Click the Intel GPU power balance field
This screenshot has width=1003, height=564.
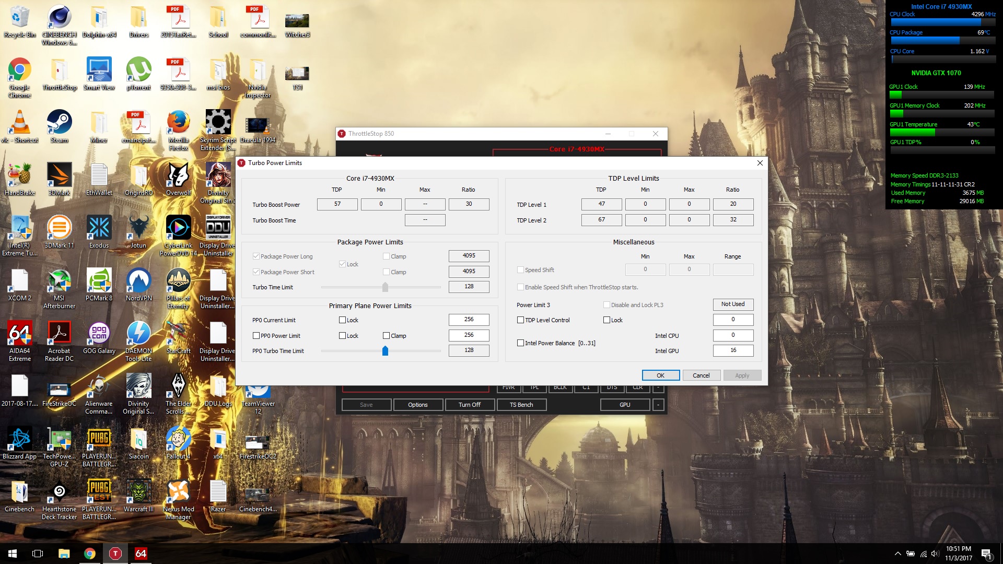733,350
